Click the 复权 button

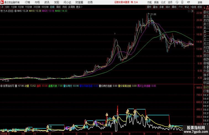pos(149,7)
